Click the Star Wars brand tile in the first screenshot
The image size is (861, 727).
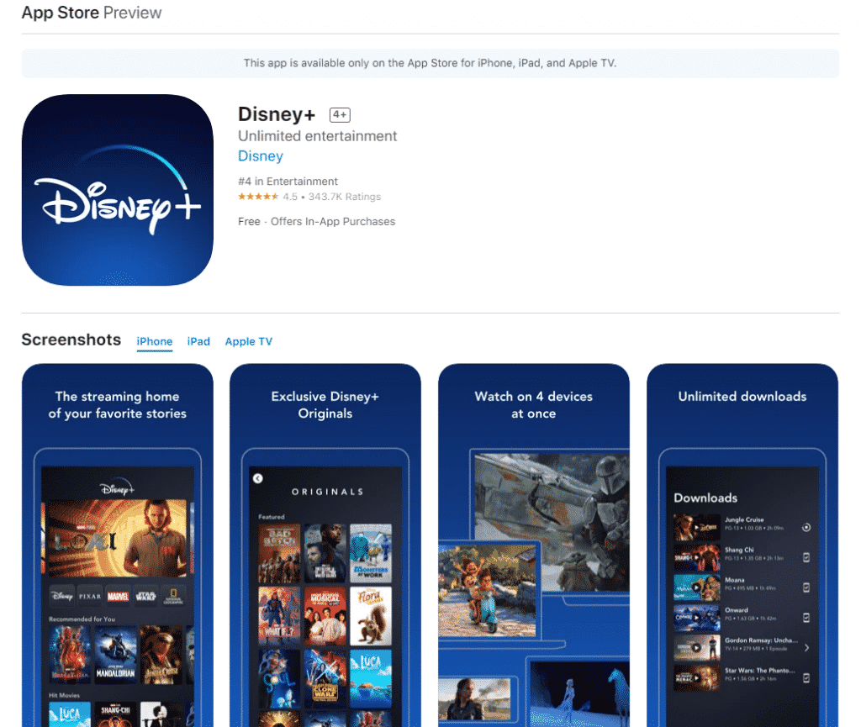[x=146, y=597]
